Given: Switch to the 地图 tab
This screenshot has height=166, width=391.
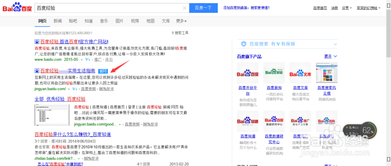Looking at the screenshot, I should [x=151, y=21].
